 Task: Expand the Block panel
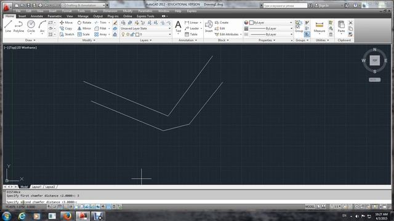pyautogui.click(x=223, y=40)
